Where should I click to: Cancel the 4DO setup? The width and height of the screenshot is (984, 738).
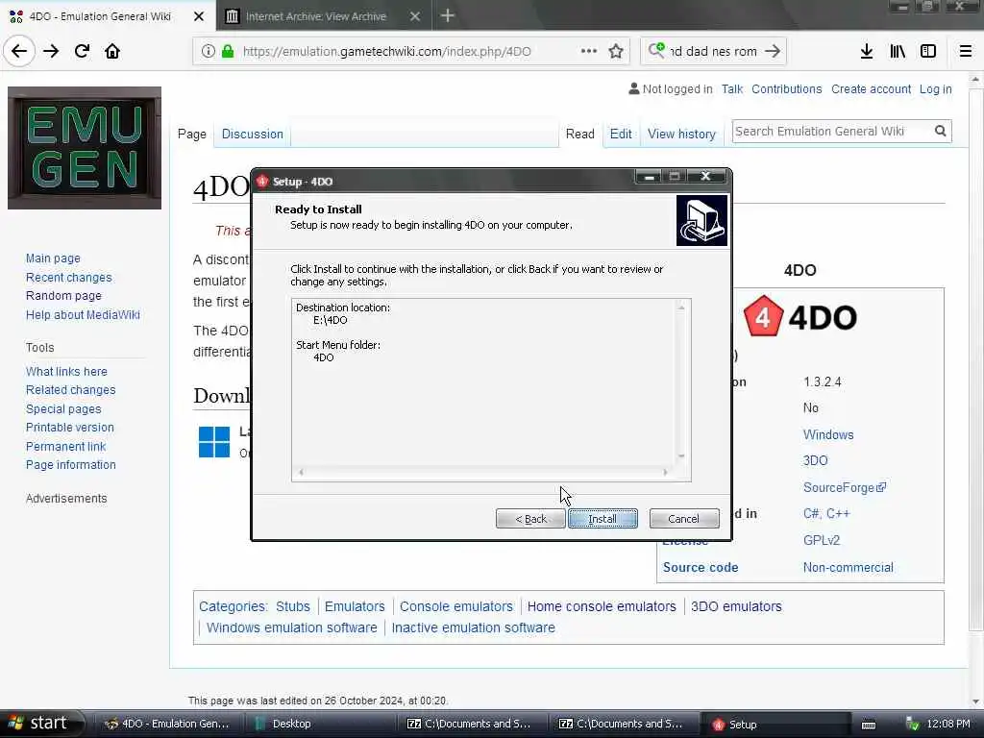click(x=684, y=519)
